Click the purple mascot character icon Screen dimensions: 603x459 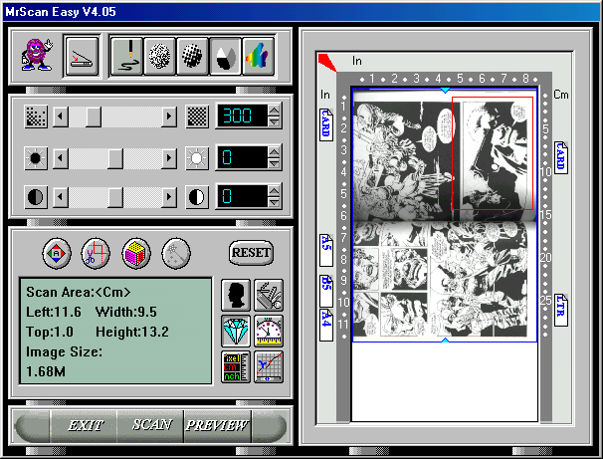point(37,55)
